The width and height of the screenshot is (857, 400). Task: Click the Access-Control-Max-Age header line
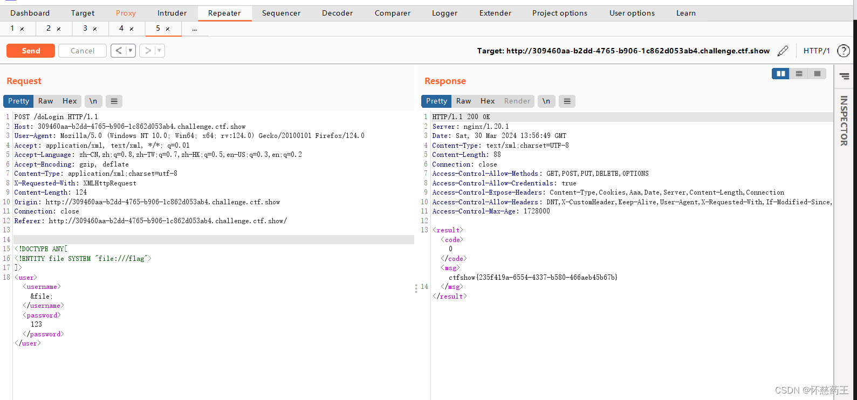point(491,211)
